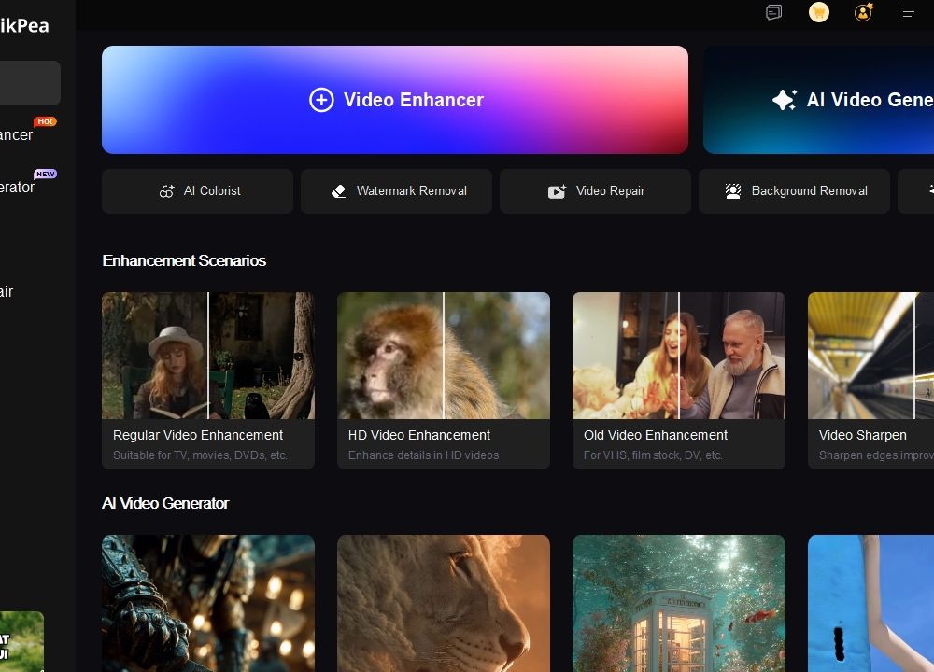Screen dimensions: 934x672
Task: Click 'Enhance details in HD videos' text
Action: point(423,455)
